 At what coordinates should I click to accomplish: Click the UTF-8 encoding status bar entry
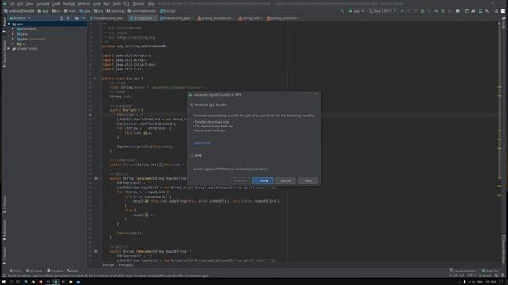pyautogui.click(x=471, y=275)
